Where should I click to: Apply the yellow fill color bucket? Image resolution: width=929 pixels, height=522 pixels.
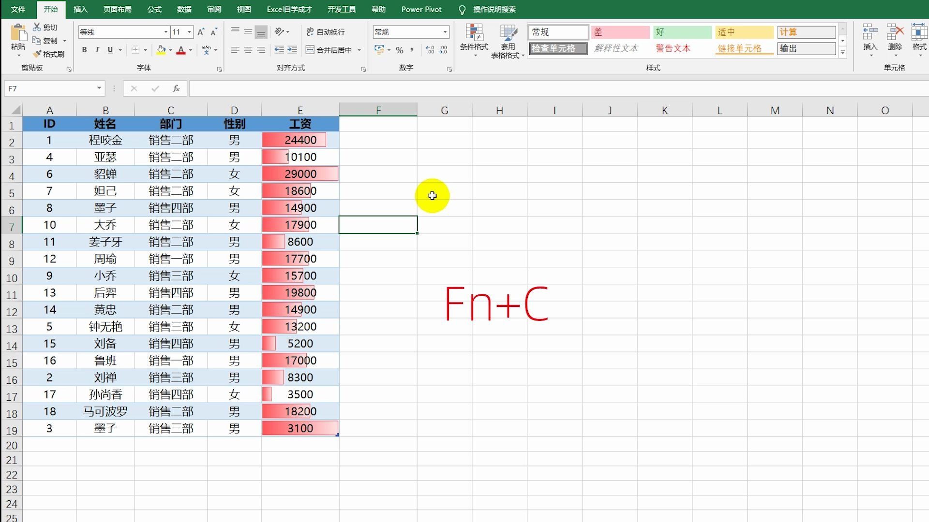161,50
